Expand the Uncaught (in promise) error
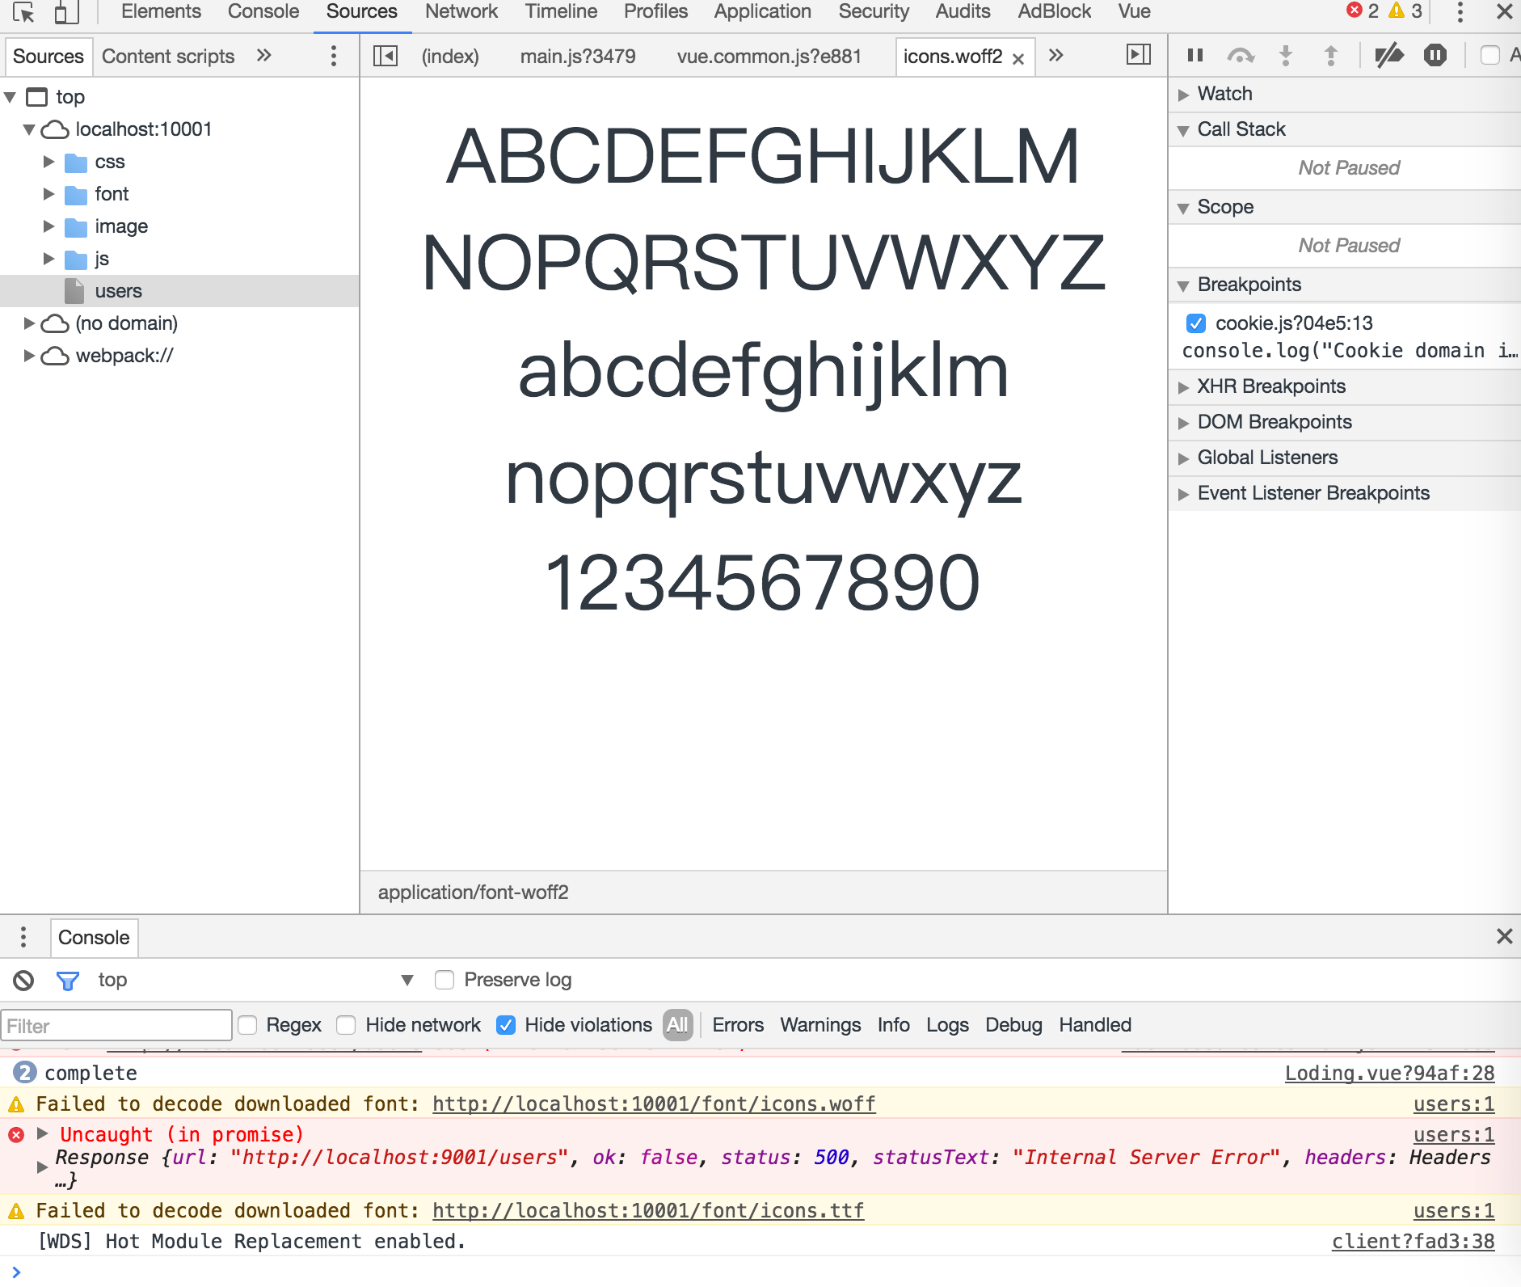 point(43,1133)
